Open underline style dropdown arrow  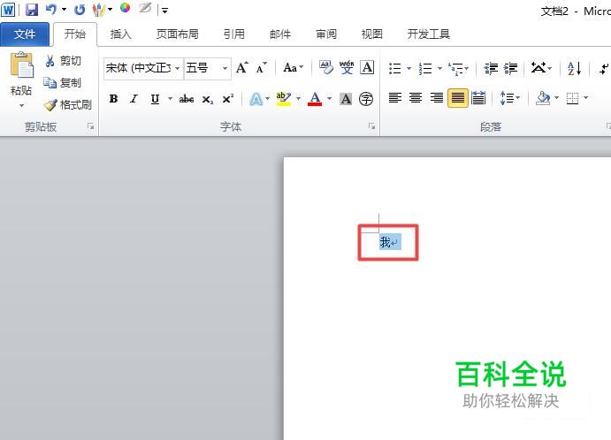pos(171,98)
